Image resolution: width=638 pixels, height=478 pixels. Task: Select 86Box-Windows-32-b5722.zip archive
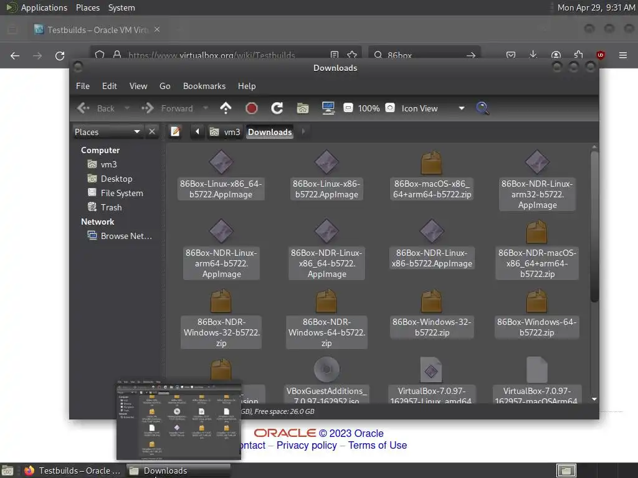[431, 301]
